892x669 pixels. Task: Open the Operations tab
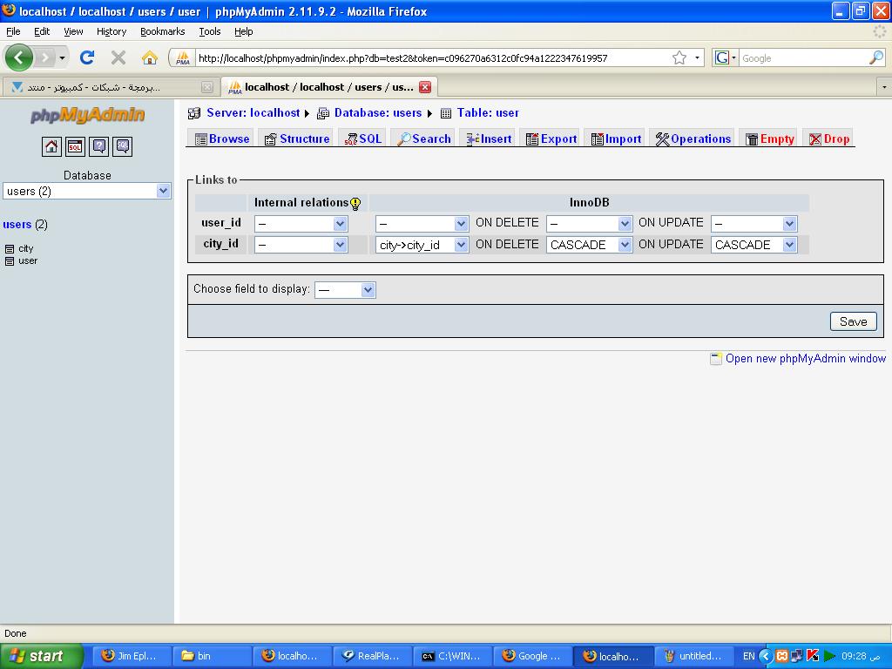click(693, 139)
